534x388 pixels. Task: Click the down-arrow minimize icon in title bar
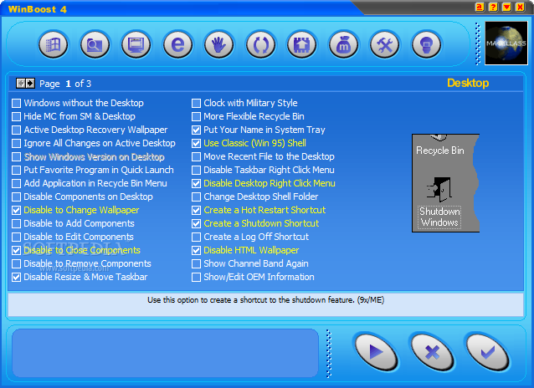click(x=506, y=7)
